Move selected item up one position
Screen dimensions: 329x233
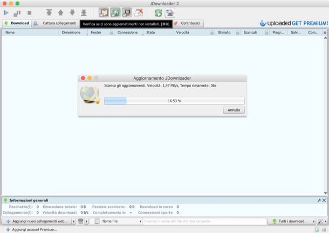(60, 13)
